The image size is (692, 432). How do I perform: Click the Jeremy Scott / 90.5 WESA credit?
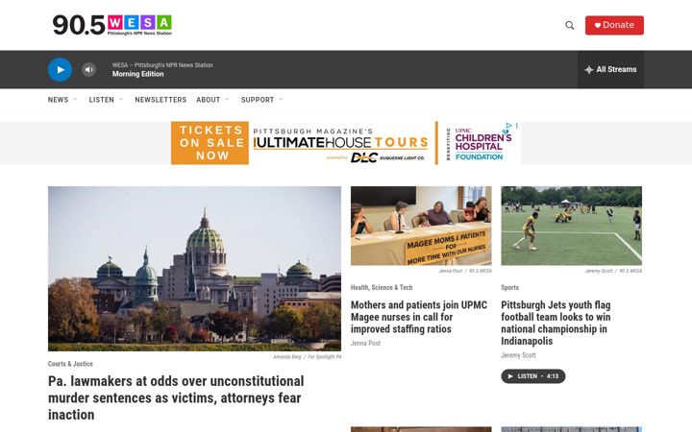coord(613,271)
